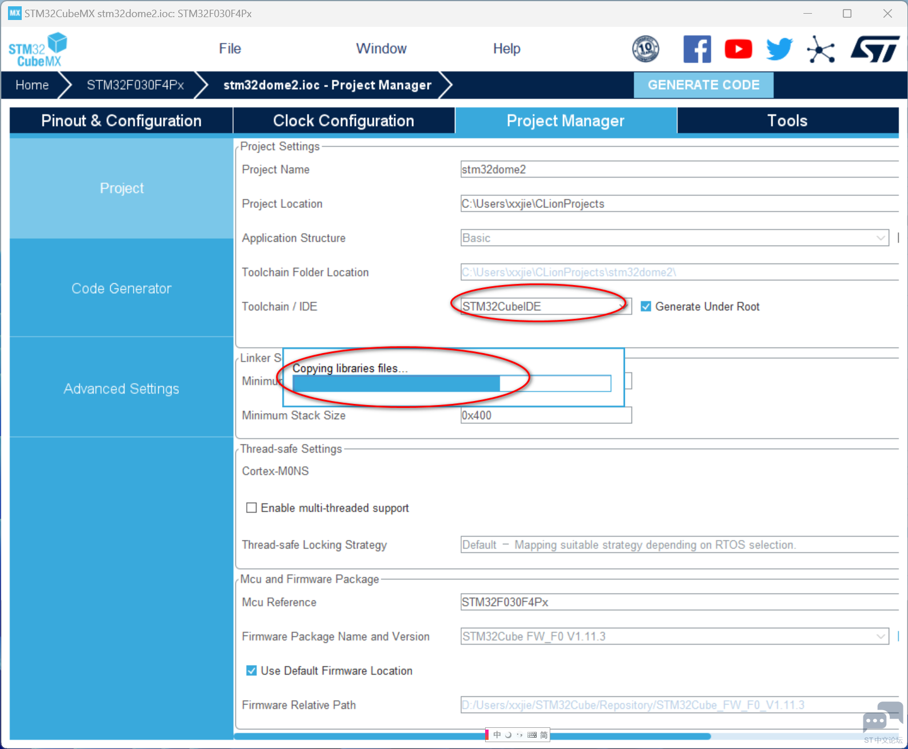The width and height of the screenshot is (908, 749).
Task: Open the Help menu
Action: tap(507, 49)
